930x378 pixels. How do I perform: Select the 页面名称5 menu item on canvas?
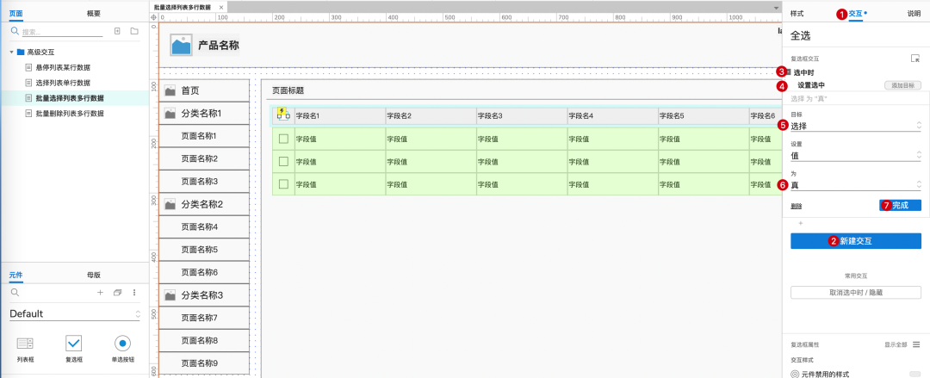[203, 250]
